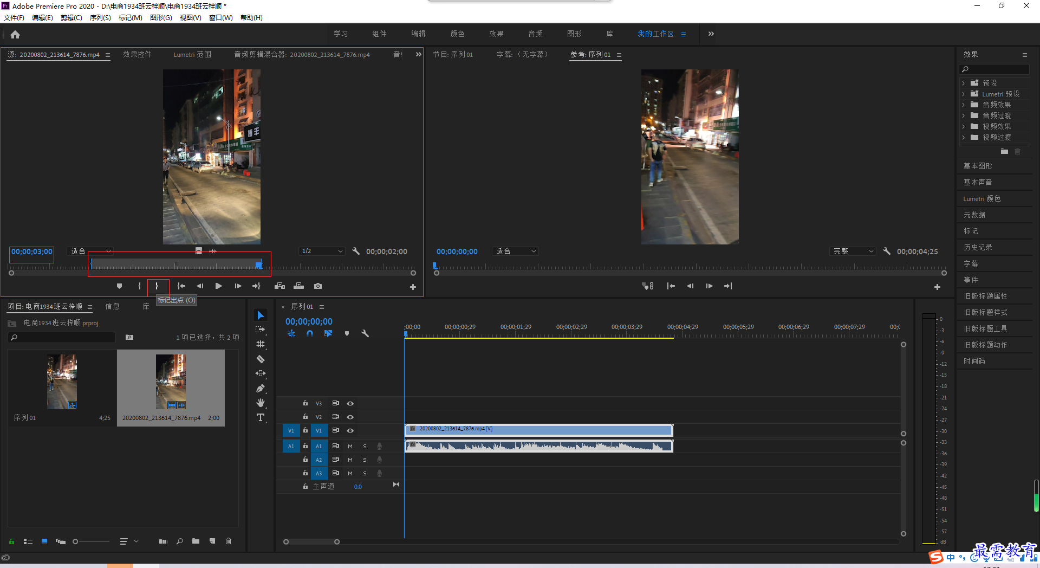Screen dimensions: 1040x568
Task: Toggle timeline snapping magnet icon
Action: [x=310, y=334]
